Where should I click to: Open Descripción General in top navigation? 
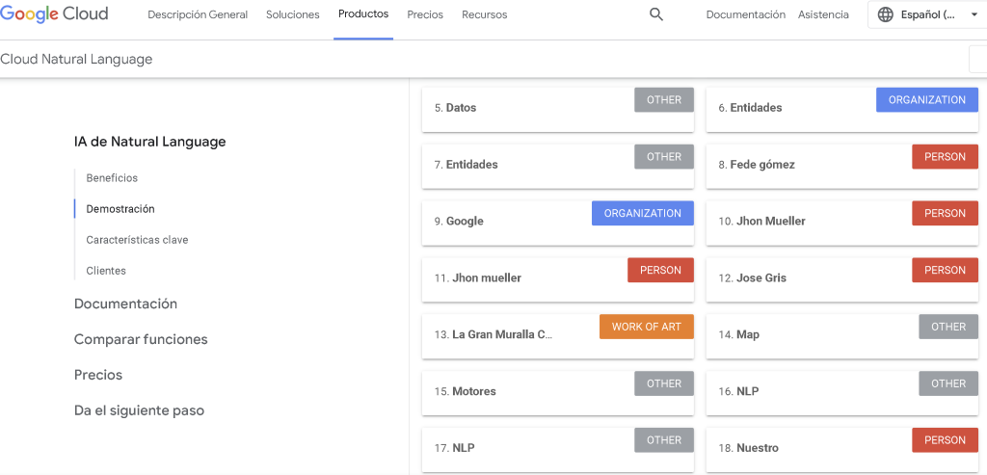[x=198, y=14]
